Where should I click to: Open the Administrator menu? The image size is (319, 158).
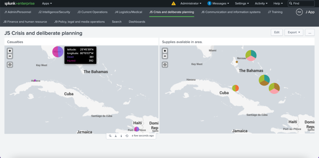(191, 3)
